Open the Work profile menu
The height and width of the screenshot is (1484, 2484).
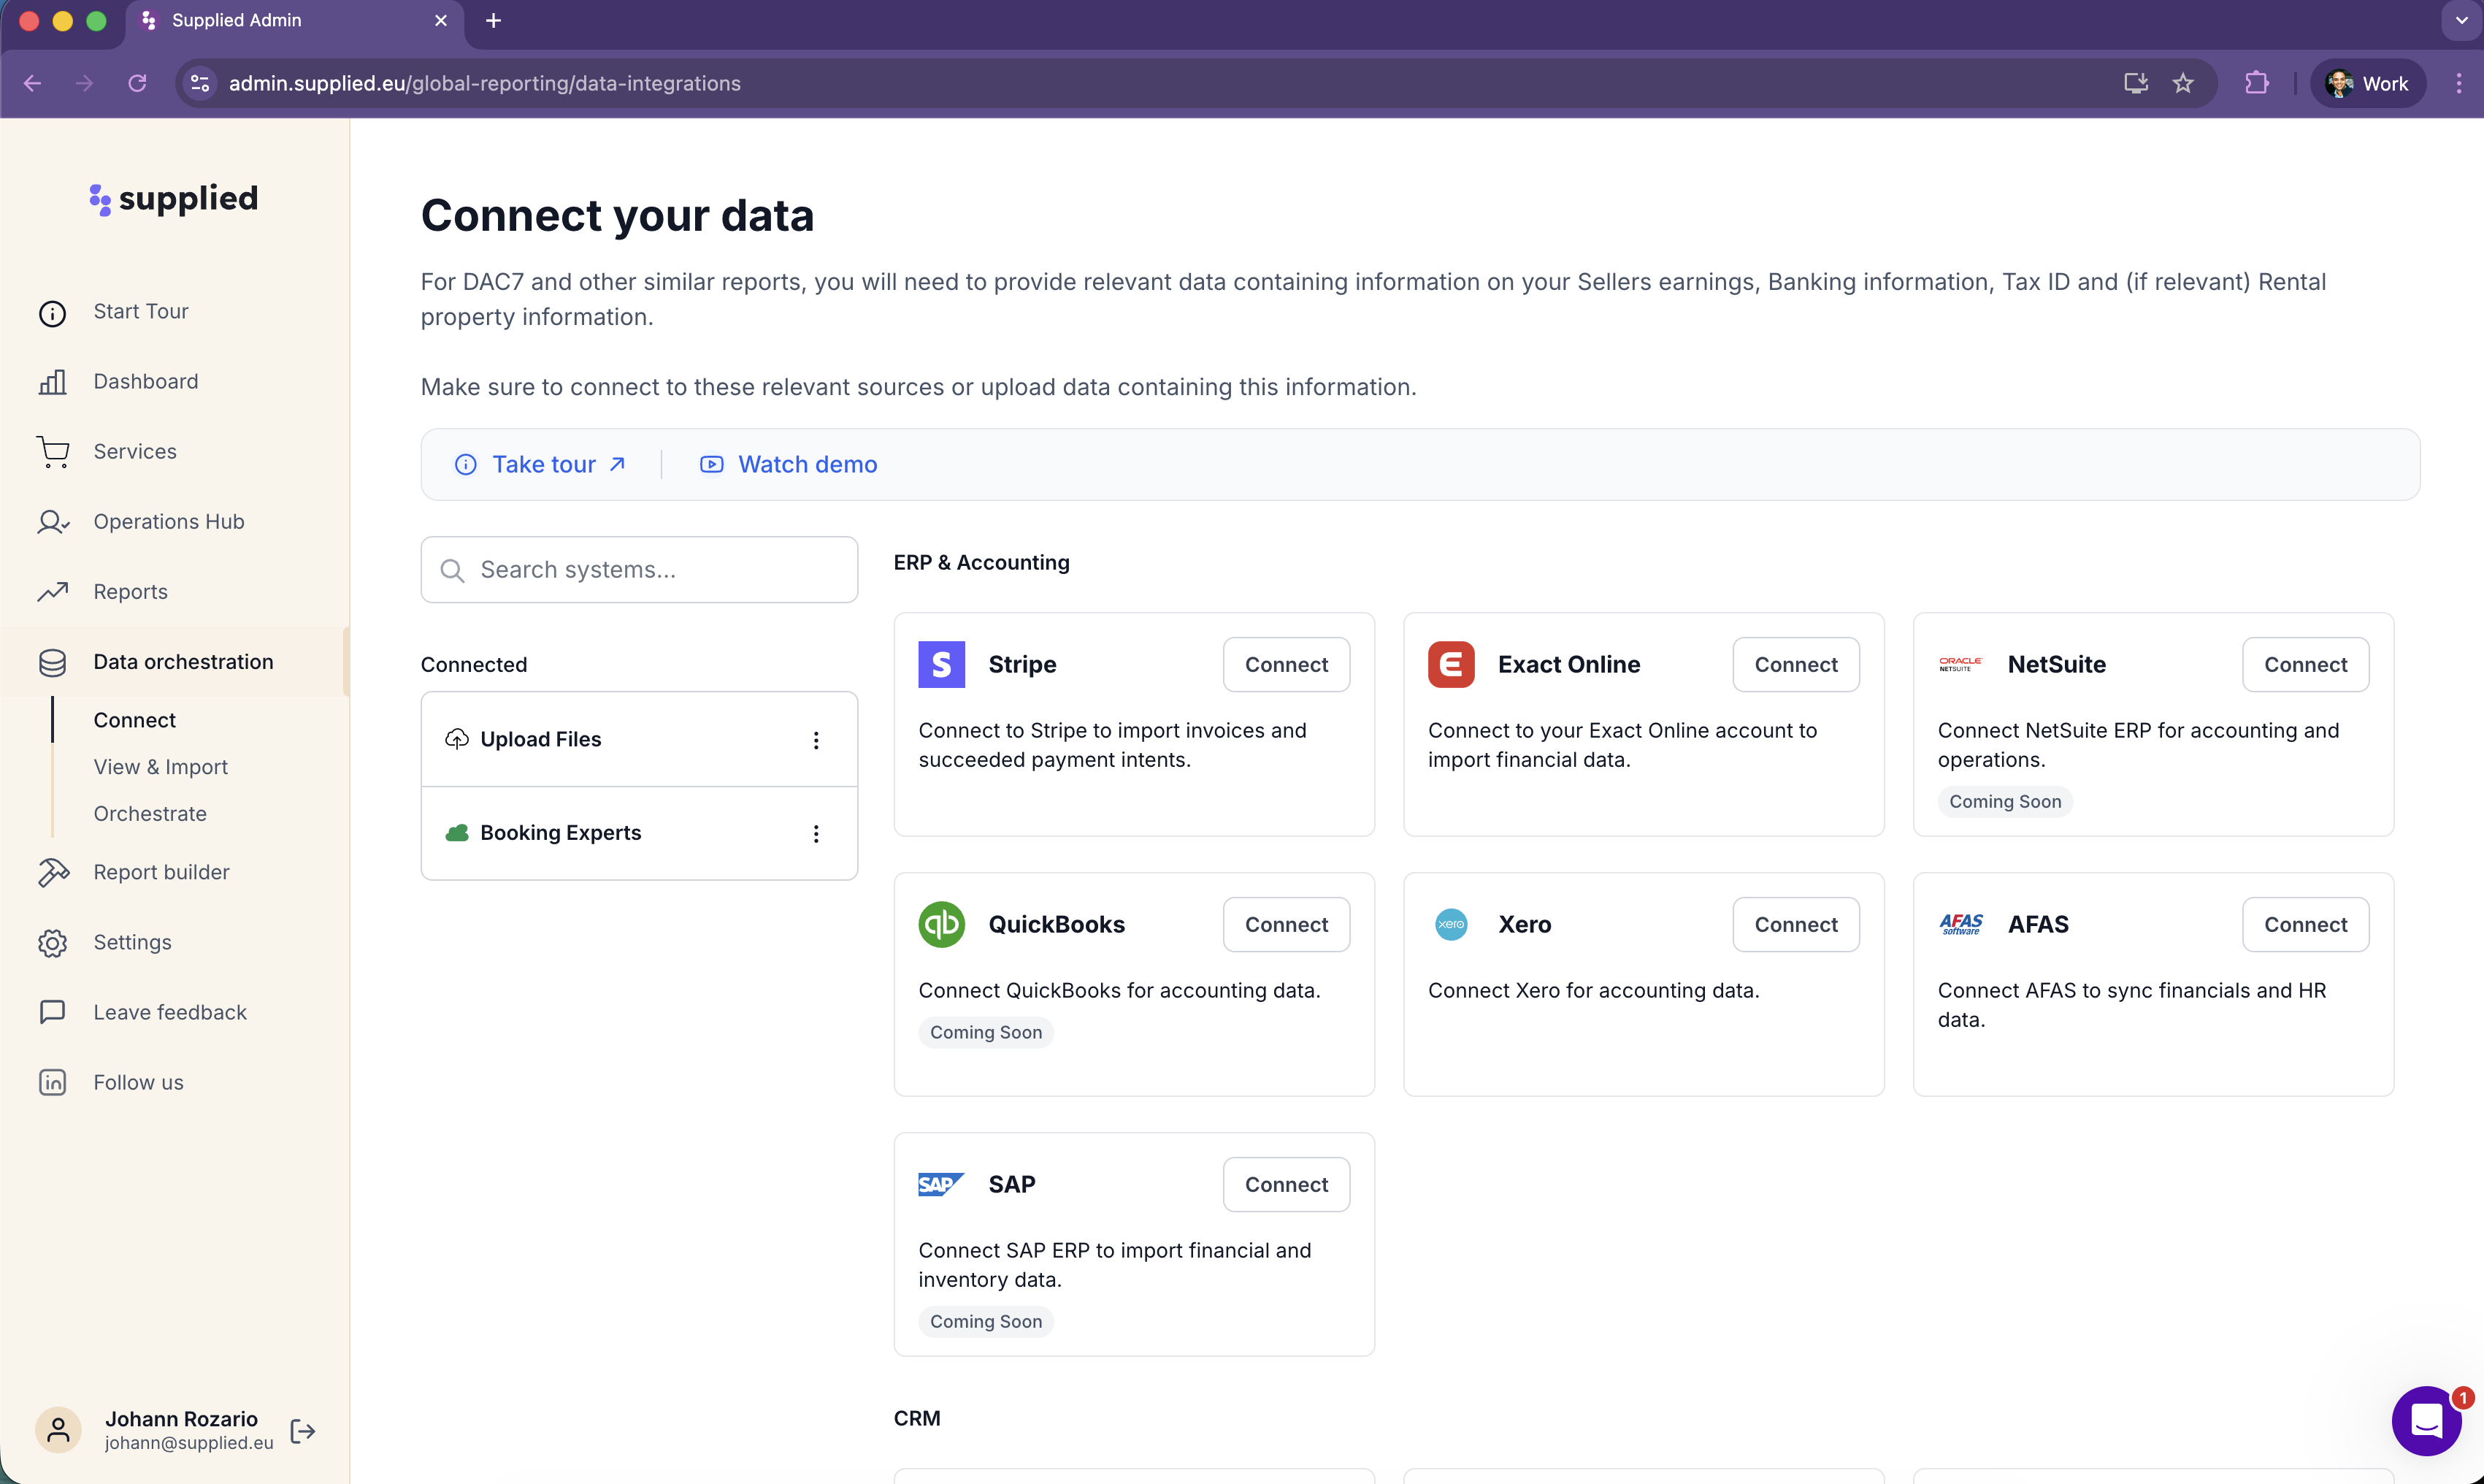click(2368, 83)
